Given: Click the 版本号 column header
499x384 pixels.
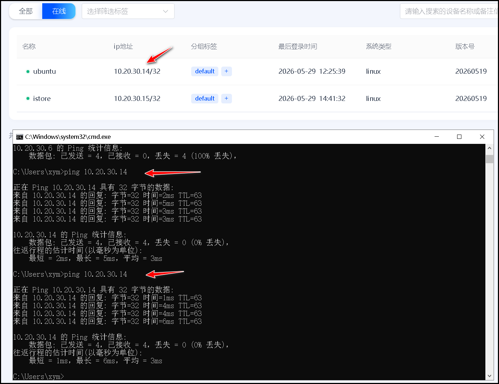Looking at the screenshot, I should click(465, 47).
